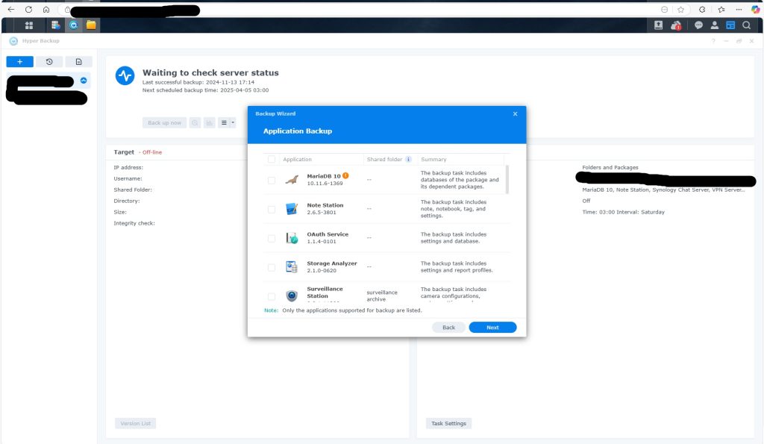Image resolution: width=764 pixels, height=444 pixels.
Task: Close the Backup Wizard dialog
Action: click(515, 114)
